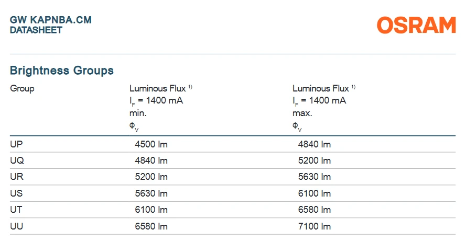Click the Group column header
Image resolution: width=466 pixels, height=241 pixels.
coord(23,89)
